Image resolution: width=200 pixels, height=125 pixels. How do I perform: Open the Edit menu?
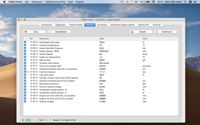tap(27, 2)
